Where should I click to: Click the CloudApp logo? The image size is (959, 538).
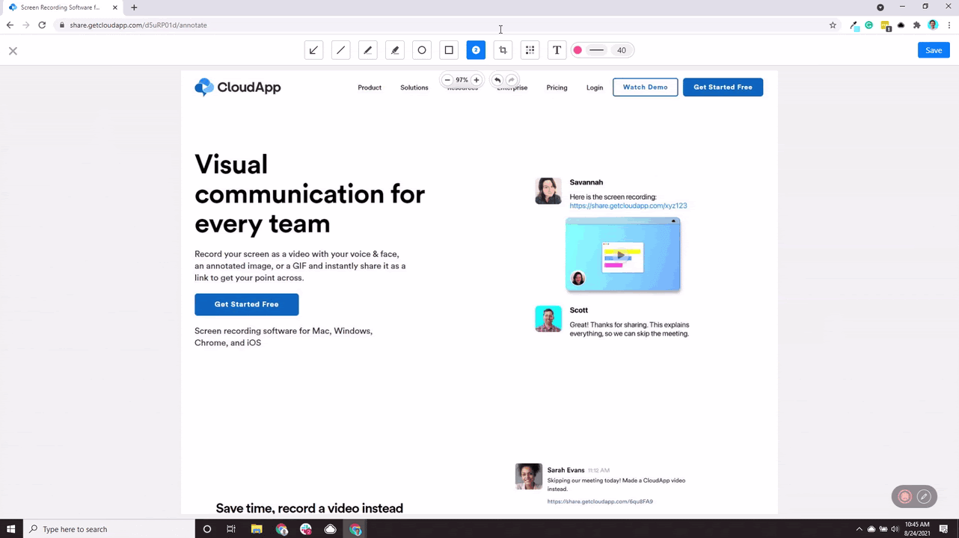tap(238, 87)
